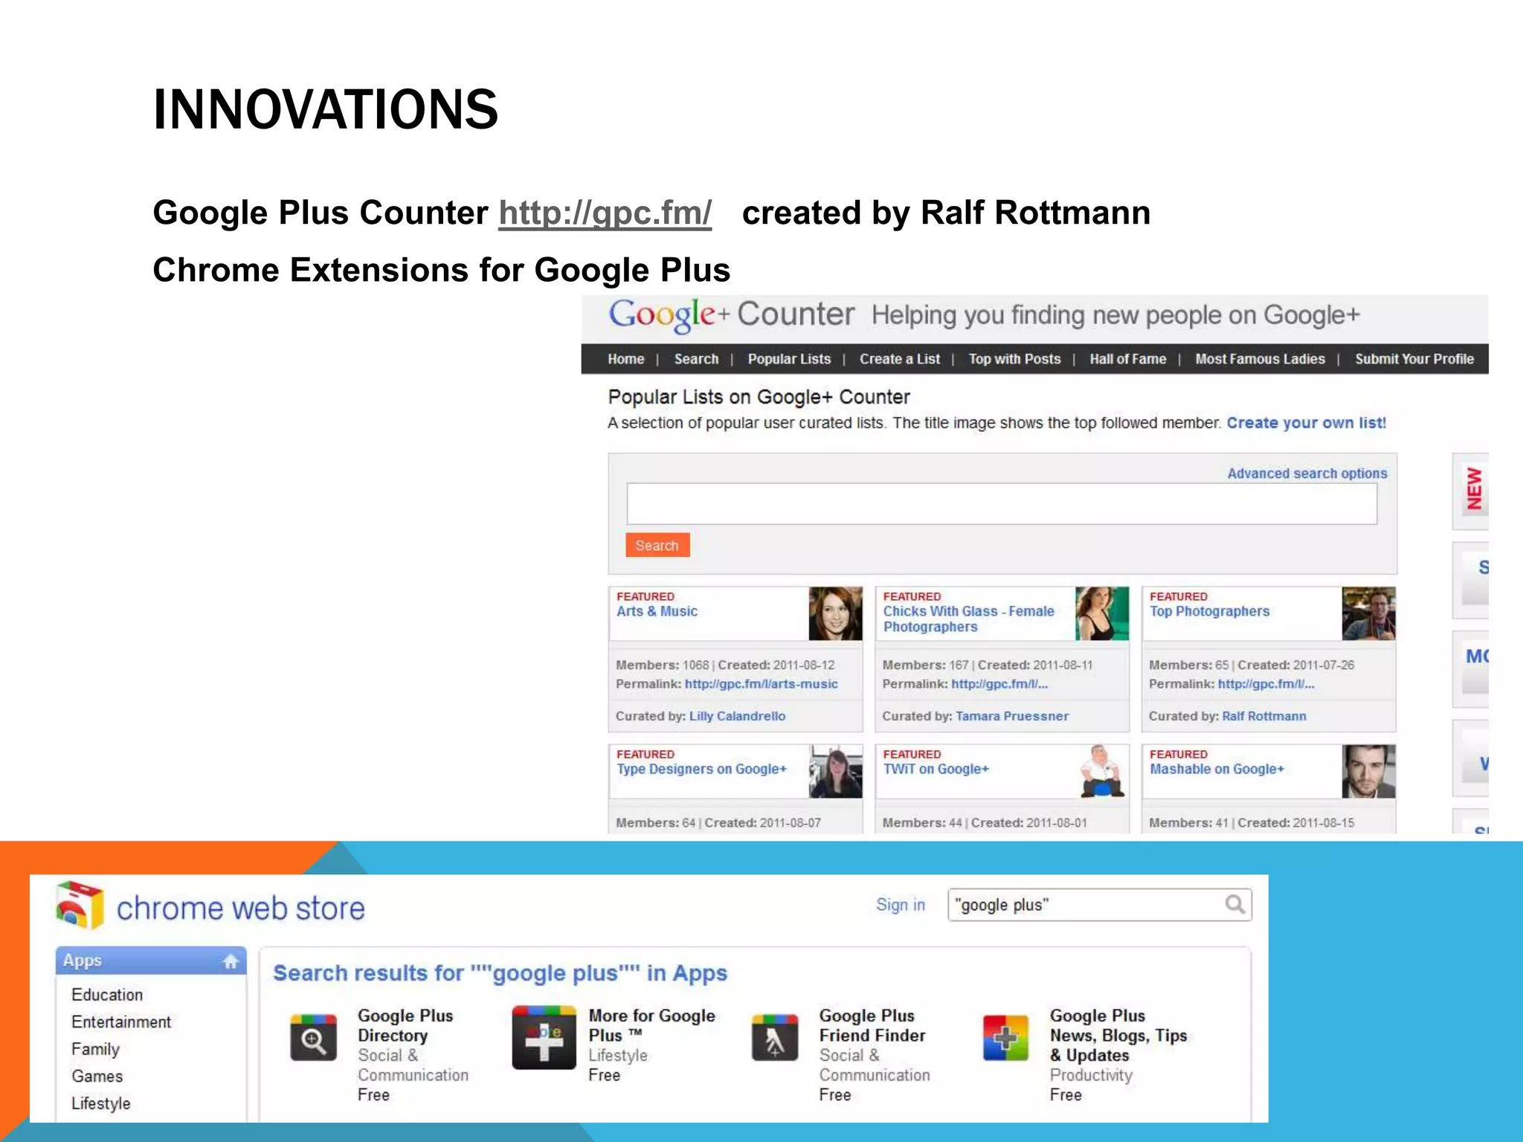
Task: Open the permalink of the Chicks With Glass list
Action: (999, 684)
